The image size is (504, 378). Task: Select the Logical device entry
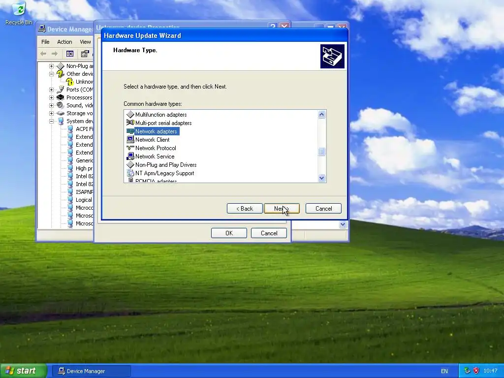[x=84, y=200]
